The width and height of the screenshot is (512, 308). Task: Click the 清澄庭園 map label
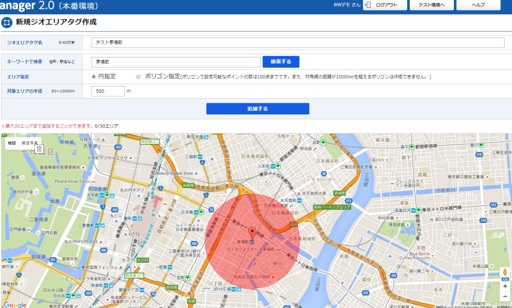pyautogui.click(x=396, y=225)
